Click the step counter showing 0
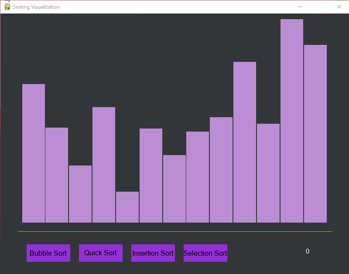The image size is (349, 274). (x=308, y=251)
